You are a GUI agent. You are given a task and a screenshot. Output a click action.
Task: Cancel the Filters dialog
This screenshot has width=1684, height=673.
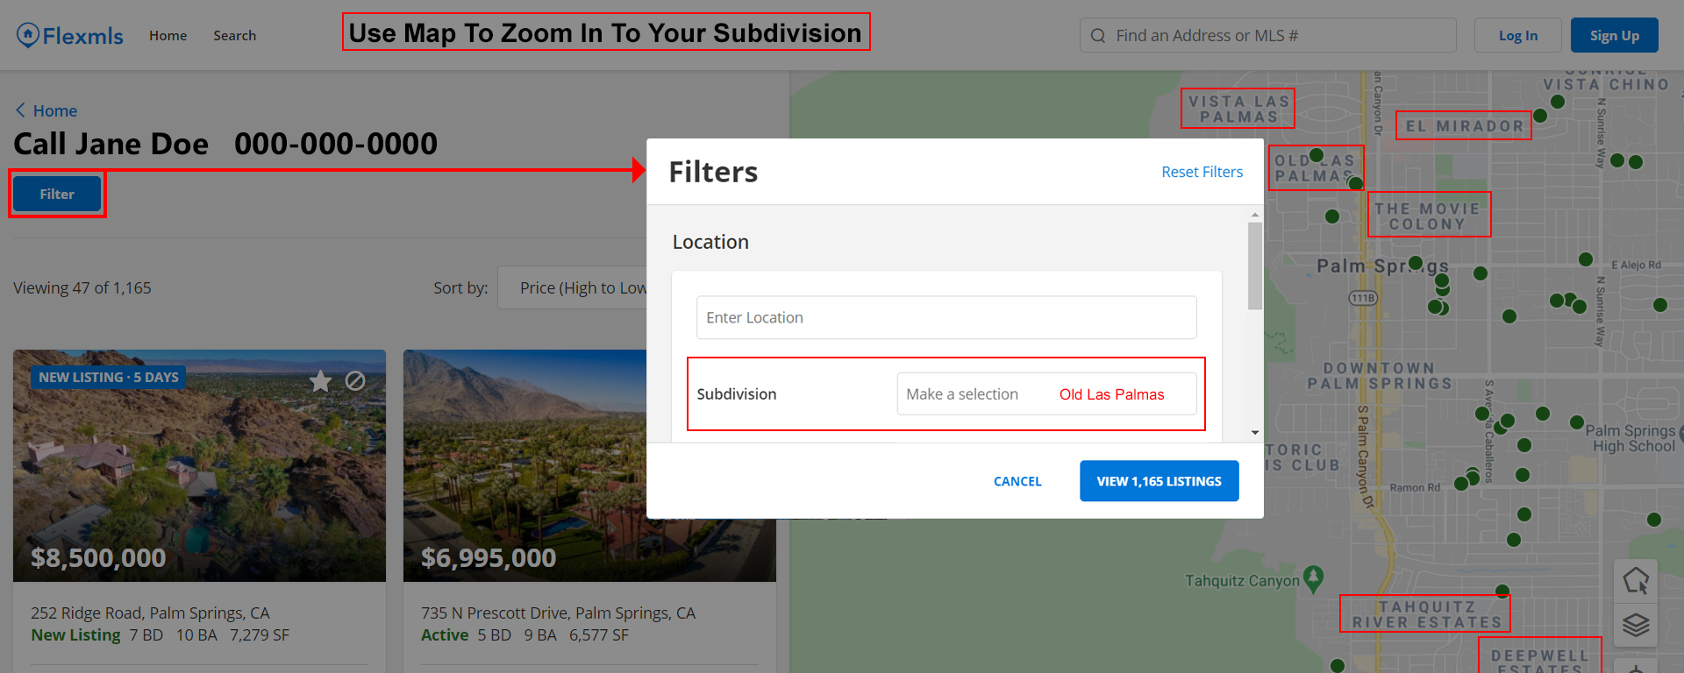coord(1017,481)
